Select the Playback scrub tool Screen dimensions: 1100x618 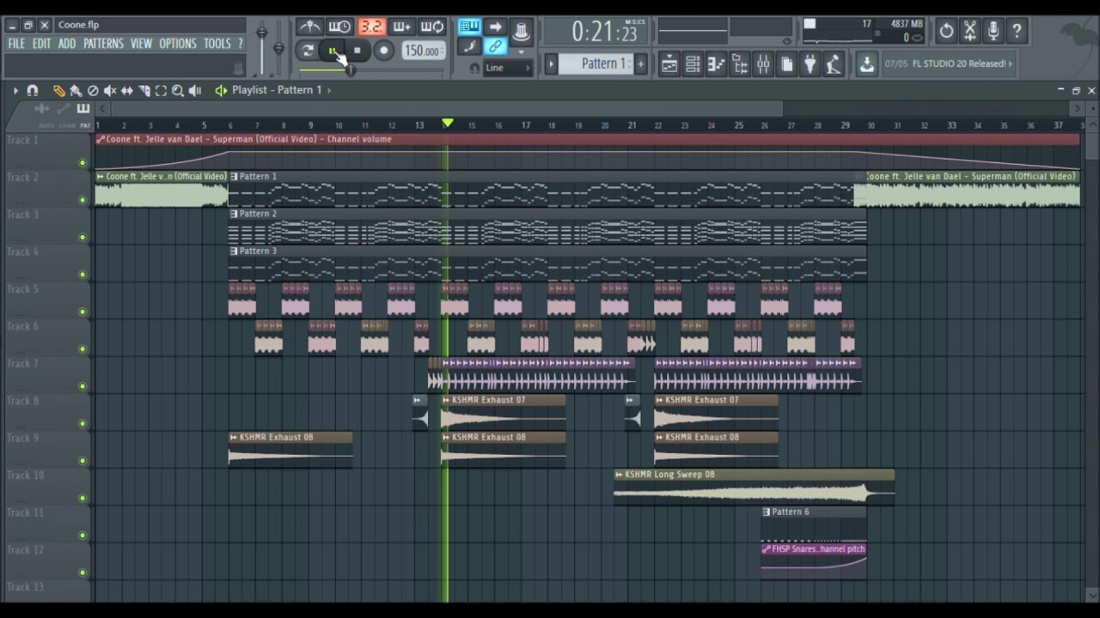[195, 90]
